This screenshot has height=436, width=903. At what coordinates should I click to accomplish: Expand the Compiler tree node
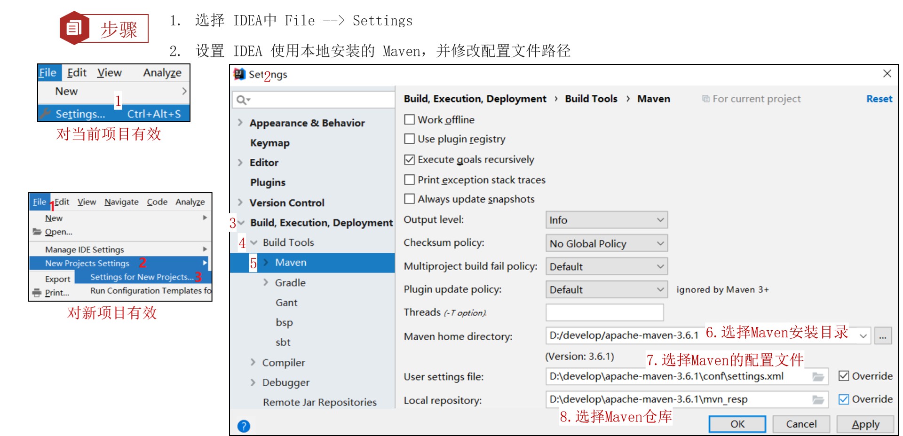click(253, 362)
